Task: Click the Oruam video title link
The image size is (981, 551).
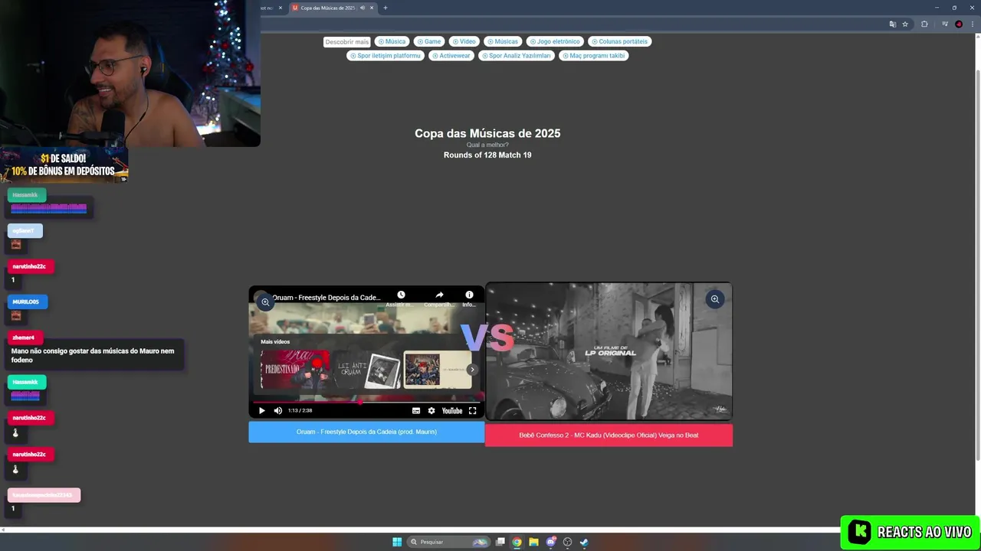Action: click(326, 298)
